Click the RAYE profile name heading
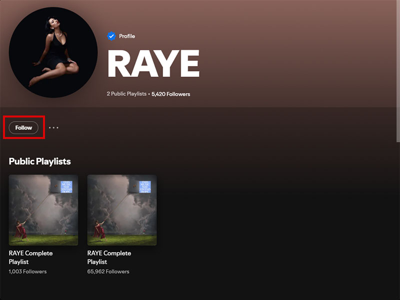 pyautogui.click(x=153, y=63)
